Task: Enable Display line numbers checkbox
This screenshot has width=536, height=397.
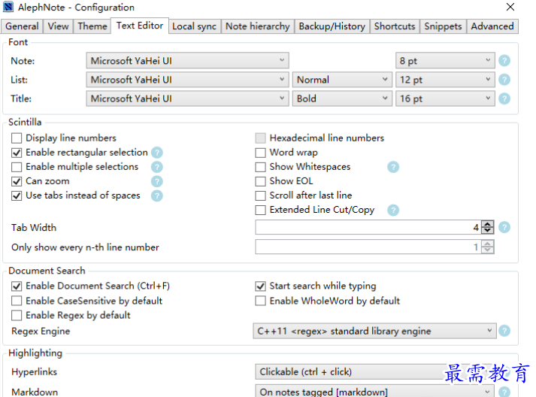Action: click(17, 138)
